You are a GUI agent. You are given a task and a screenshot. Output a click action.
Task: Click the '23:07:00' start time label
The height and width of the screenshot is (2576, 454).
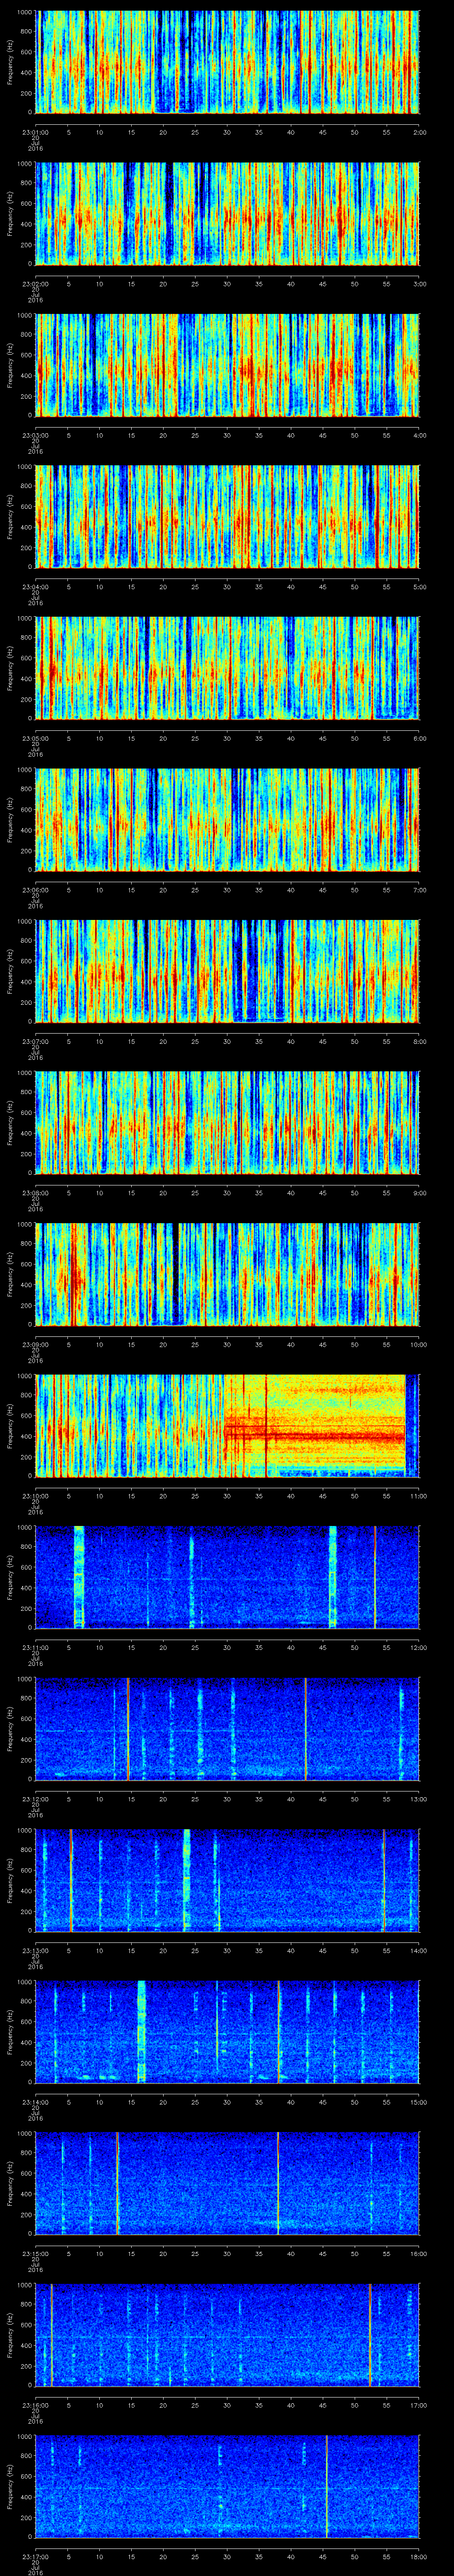[35, 1041]
